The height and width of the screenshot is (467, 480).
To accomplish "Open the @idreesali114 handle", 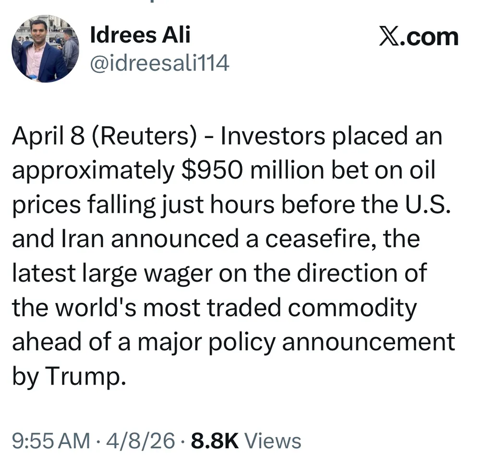I will (x=159, y=63).
